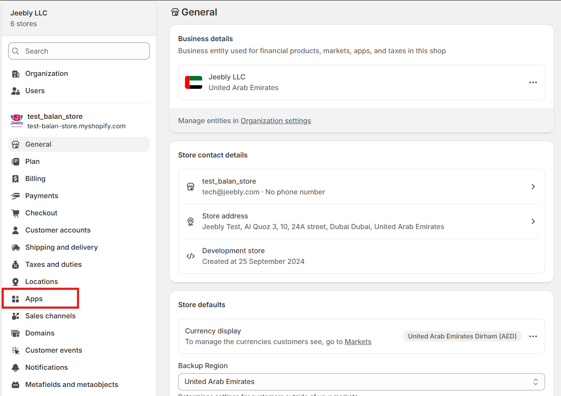Click the Domains icon
The height and width of the screenshot is (396, 561).
coord(15,333)
